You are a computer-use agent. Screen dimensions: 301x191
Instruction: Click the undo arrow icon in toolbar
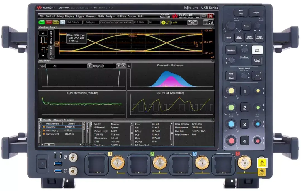(190, 23)
